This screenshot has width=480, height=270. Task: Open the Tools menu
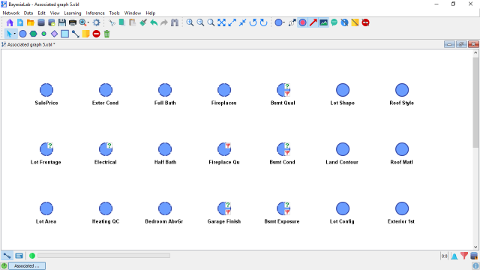point(115,13)
